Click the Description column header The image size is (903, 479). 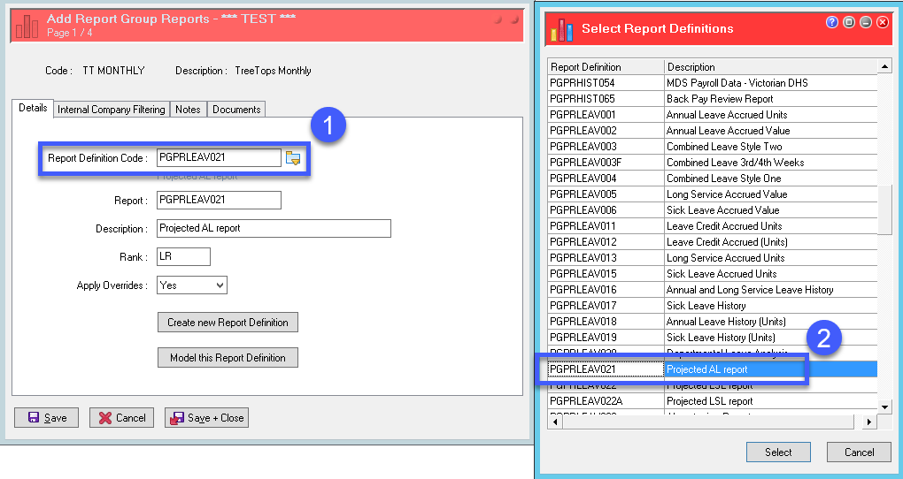[768, 67]
